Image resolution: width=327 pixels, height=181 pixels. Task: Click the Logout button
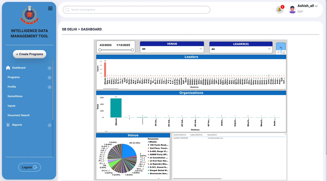(x=29, y=167)
